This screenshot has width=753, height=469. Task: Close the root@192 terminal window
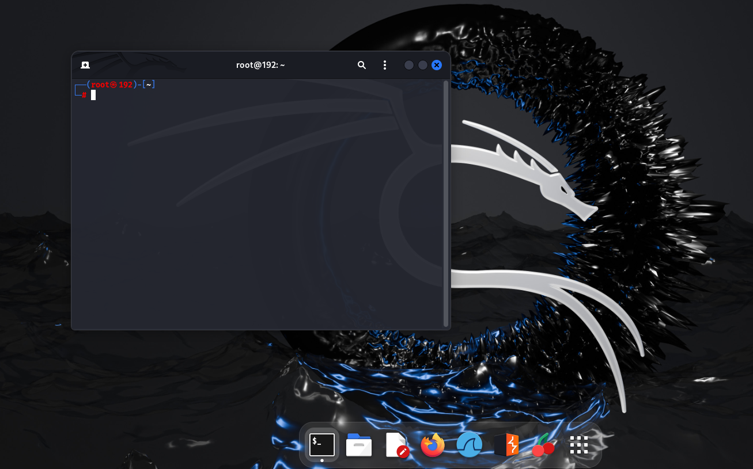click(437, 65)
